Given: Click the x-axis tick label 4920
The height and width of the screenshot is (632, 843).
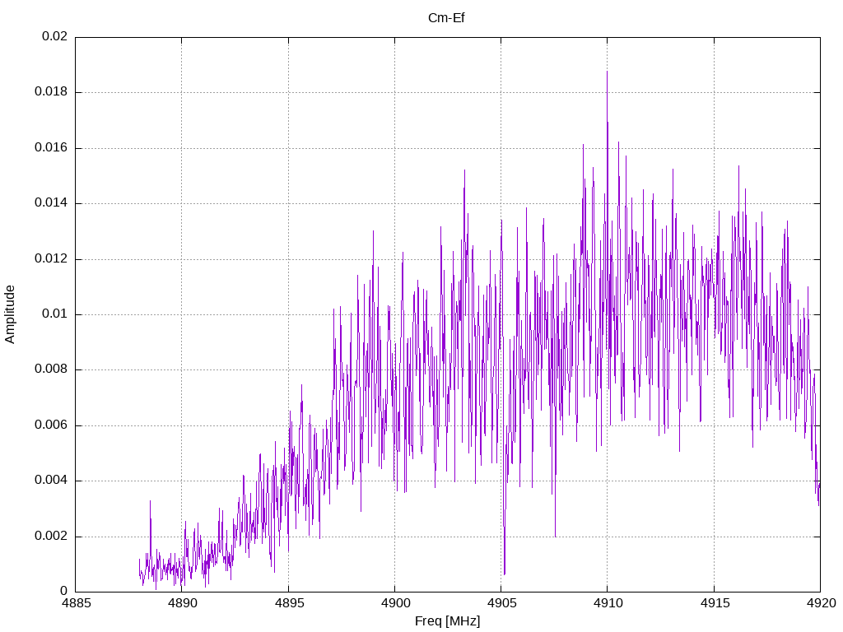Looking at the screenshot, I should coord(821,603).
